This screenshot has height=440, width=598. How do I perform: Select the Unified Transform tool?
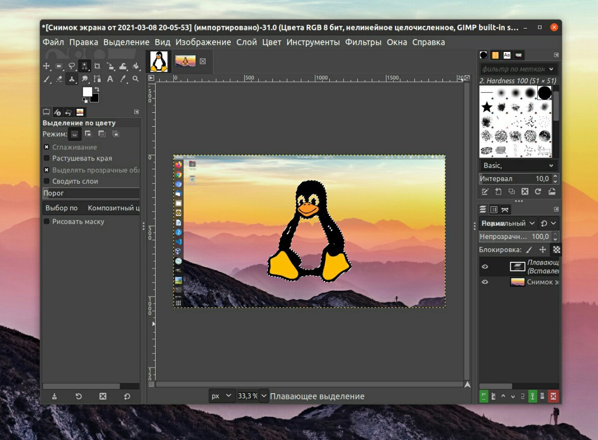click(x=110, y=66)
